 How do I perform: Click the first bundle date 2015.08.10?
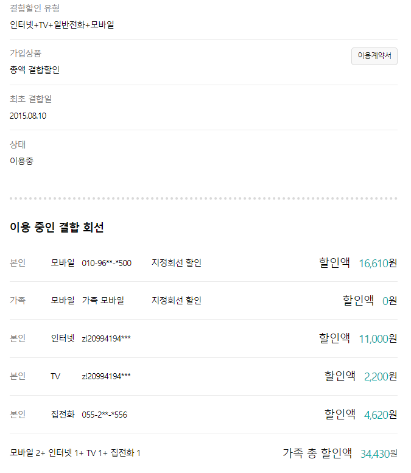28,116
